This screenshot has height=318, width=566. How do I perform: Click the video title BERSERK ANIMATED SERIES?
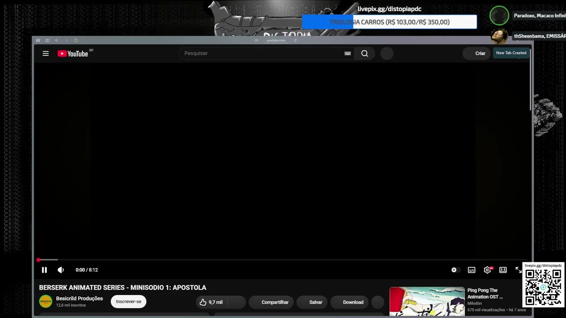[122, 288]
